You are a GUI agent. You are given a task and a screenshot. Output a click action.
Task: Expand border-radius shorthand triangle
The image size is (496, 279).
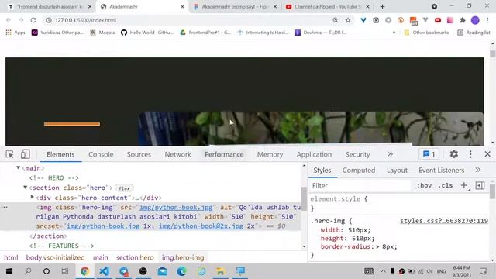pos(377,246)
